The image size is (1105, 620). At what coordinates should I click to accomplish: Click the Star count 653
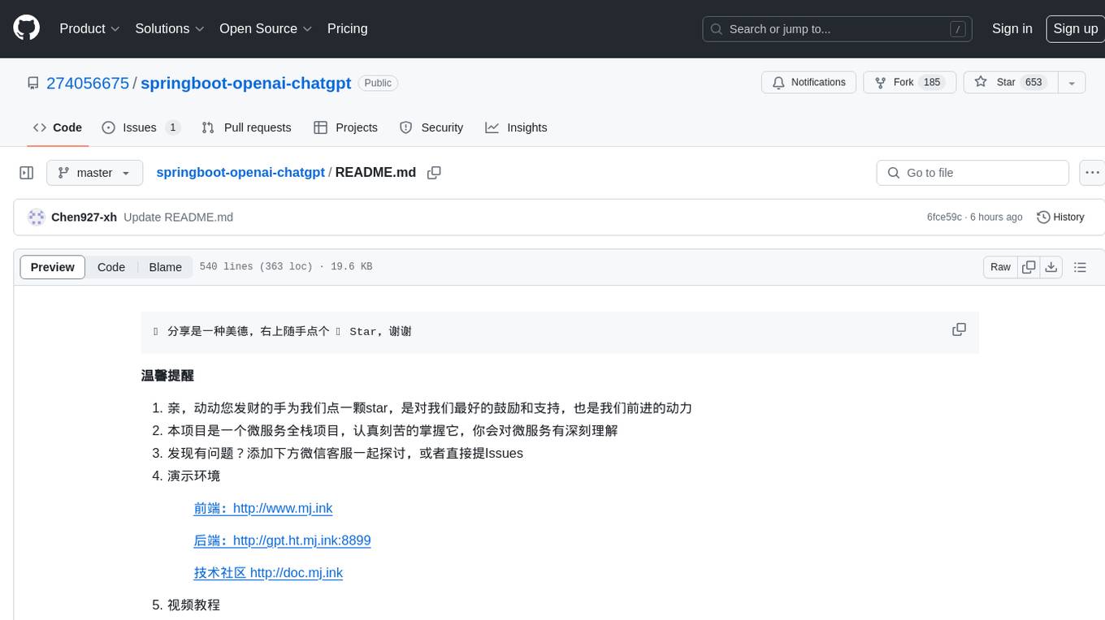point(1033,83)
